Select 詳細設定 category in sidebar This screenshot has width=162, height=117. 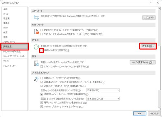click(14, 47)
